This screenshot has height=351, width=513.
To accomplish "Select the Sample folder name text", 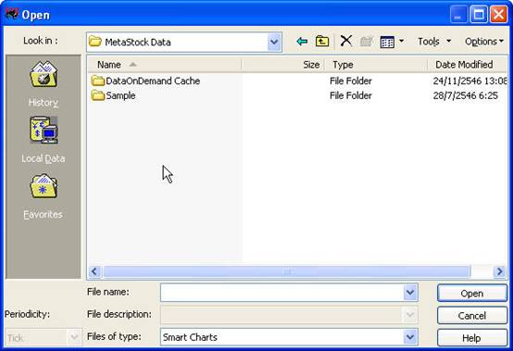I will pos(120,95).
